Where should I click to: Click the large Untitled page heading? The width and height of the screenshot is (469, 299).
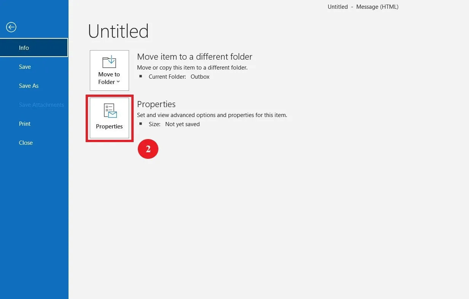tap(118, 31)
